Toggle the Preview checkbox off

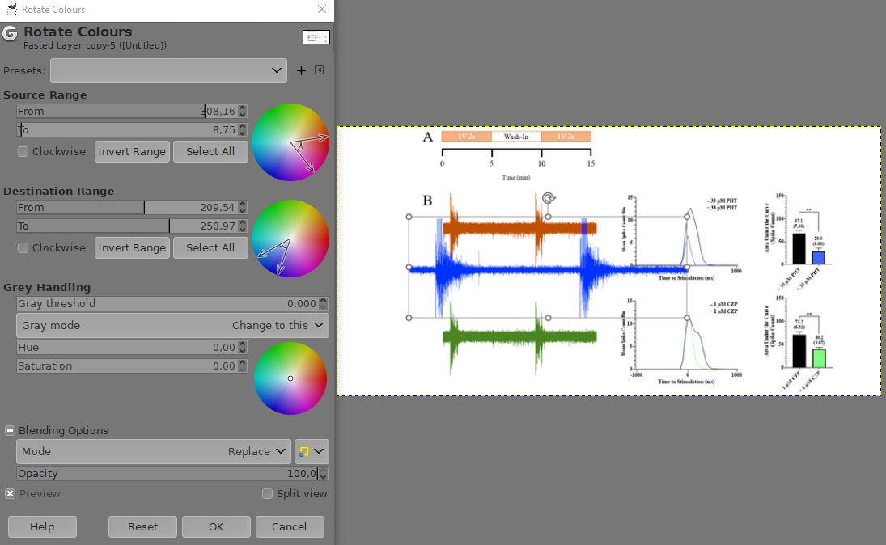pyautogui.click(x=11, y=494)
